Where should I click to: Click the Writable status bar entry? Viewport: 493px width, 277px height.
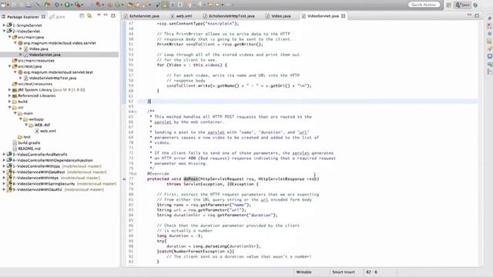click(x=304, y=272)
